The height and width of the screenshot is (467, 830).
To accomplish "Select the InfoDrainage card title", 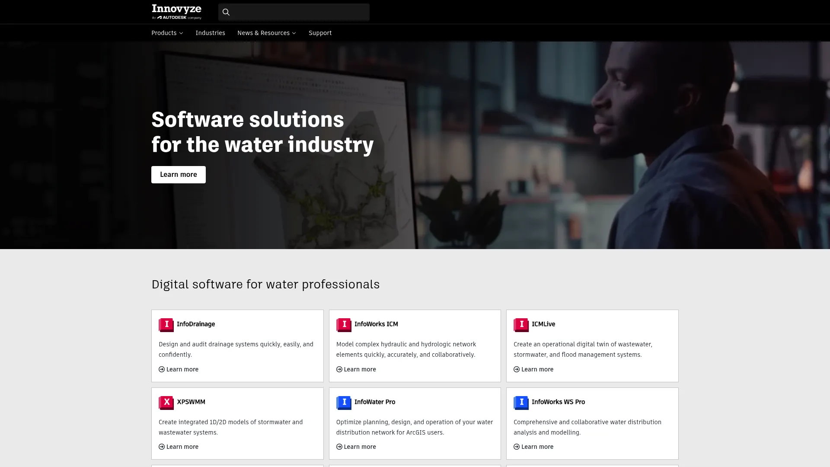I will (196, 324).
